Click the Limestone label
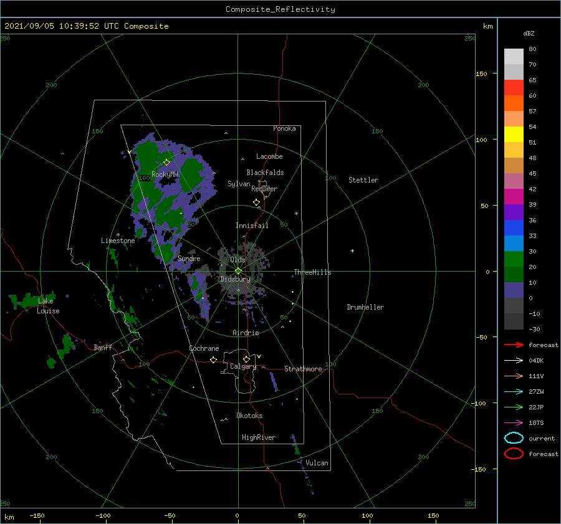This screenshot has height=524, width=561. point(118,241)
